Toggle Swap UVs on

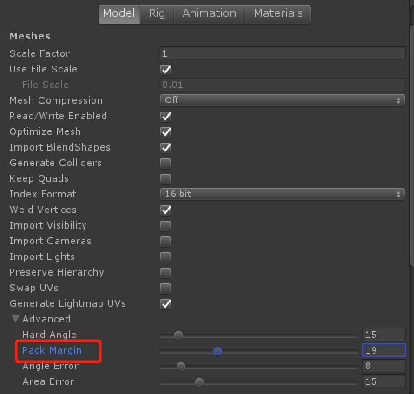click(x=165, y=288)
